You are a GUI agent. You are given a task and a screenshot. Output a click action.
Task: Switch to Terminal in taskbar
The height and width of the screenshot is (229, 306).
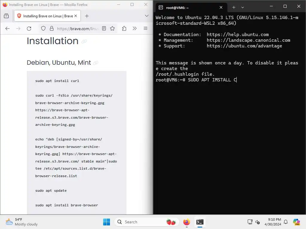tap(200, 222)
